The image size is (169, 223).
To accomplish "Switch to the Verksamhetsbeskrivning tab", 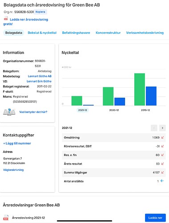I will pos(145,33).
